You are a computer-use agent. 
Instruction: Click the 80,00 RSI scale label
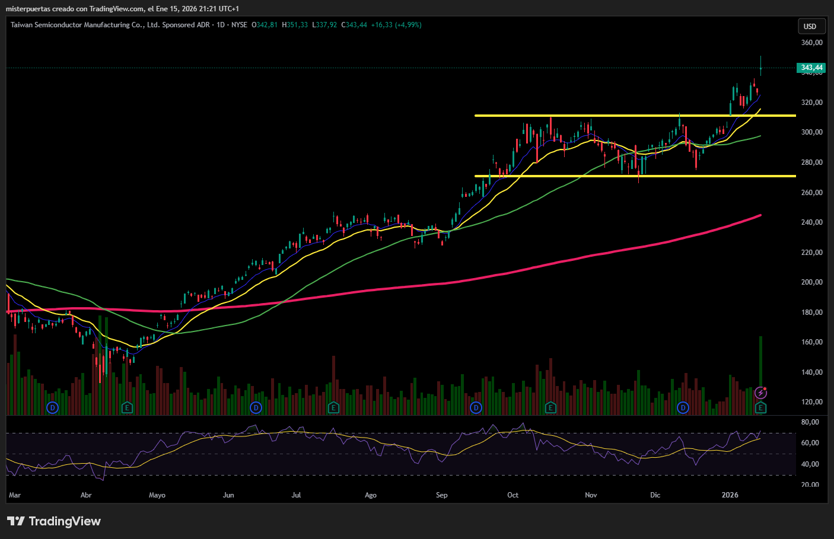810,422
